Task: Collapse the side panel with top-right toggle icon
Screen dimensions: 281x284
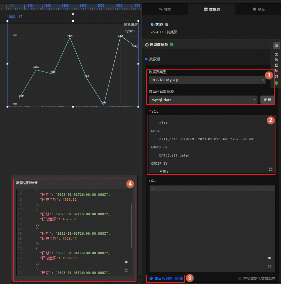Action: point(276,46)
